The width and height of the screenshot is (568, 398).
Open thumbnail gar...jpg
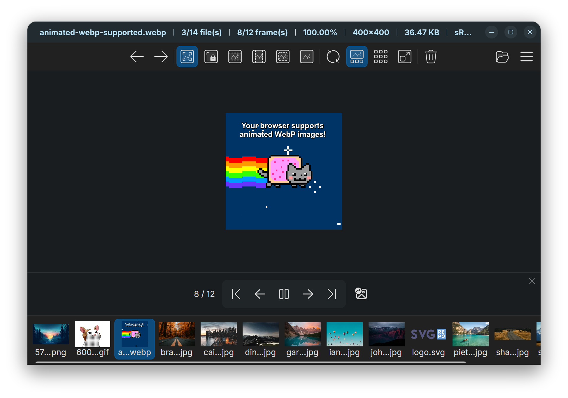[303, 339]
